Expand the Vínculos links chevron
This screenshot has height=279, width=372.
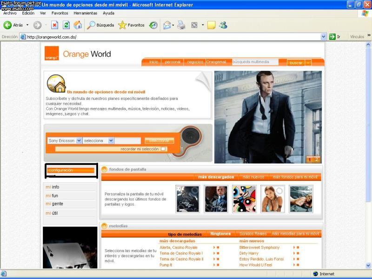(x=369, y=35)
